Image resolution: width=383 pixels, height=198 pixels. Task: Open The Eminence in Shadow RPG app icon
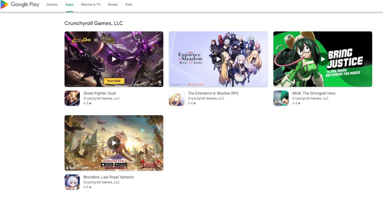(177, 98)
